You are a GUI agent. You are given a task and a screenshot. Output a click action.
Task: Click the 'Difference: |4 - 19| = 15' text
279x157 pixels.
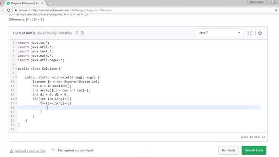click(x=27, y=19)
